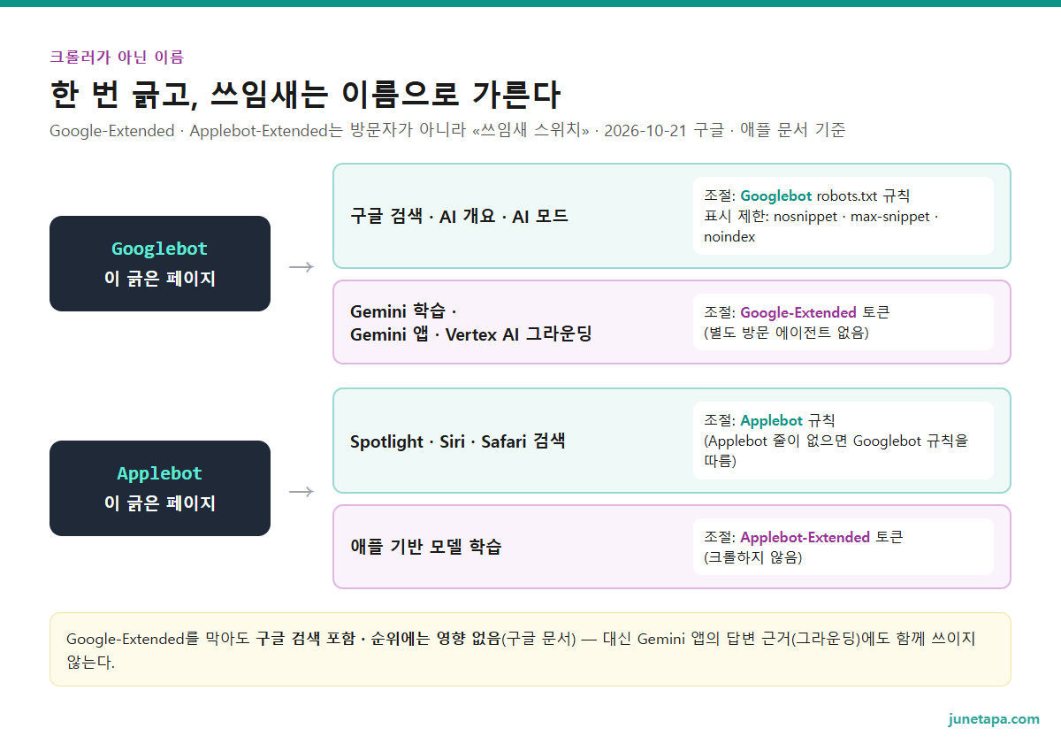Click the '(크롤하지 않음)' note

752,557
